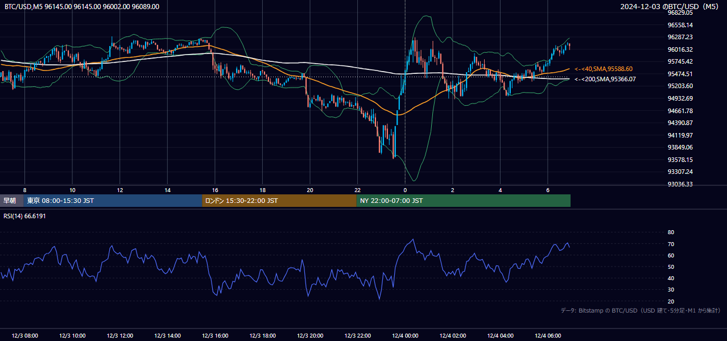Image resolution: width=727 pixels, height=341 pixels.
Task: Click the price axis value 93578.15
Action: pyautogui.click(x=680, y=160)
